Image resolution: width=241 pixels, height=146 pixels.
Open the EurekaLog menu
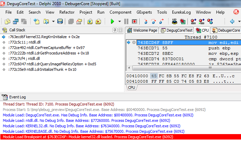click(181, 12)
